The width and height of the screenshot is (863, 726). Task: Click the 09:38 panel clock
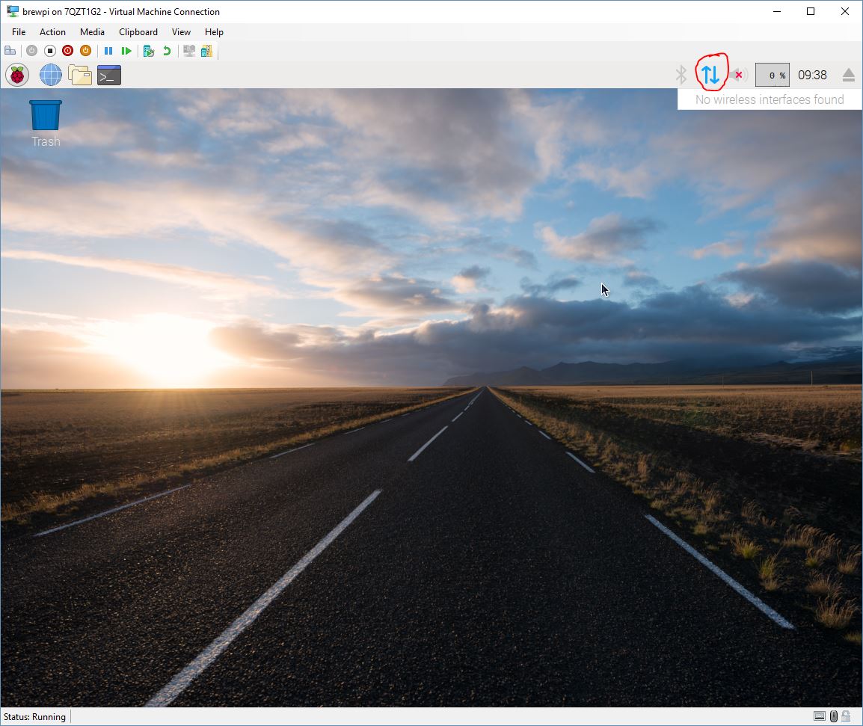coord(812,75)
